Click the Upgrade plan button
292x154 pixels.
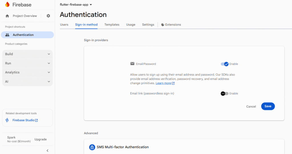click(x=40, y=139)
